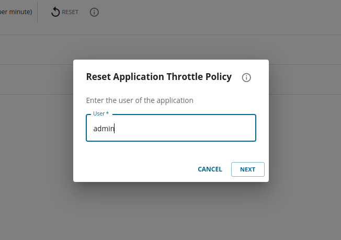
Task: Click the 'Reset Application Throttle Policy' heading
Action: tap(158, 77)
